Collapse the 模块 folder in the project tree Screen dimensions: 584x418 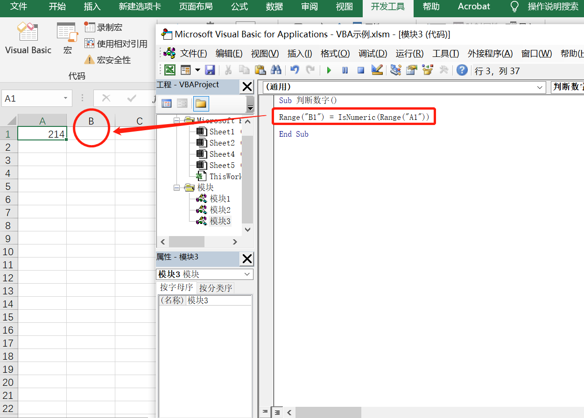[x=176, y=187]
